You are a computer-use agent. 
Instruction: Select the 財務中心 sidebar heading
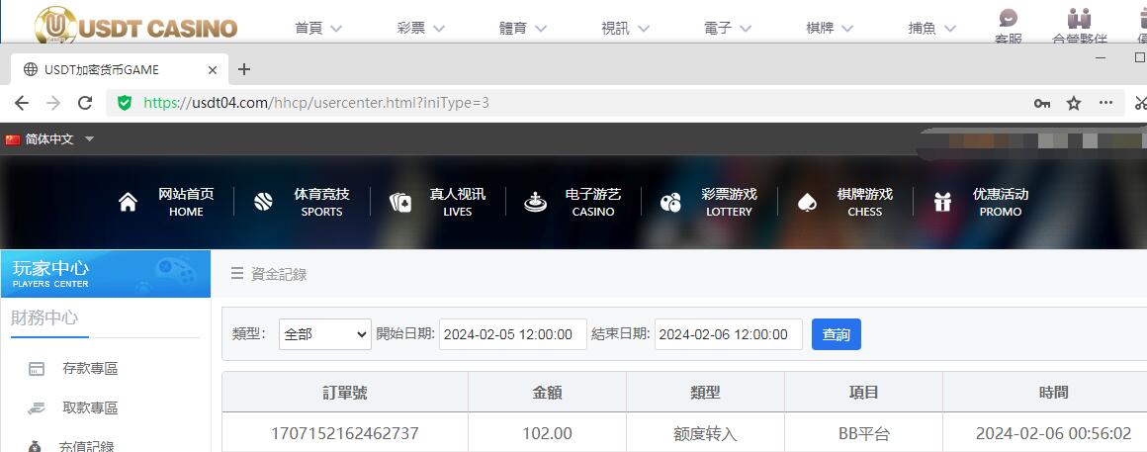(44, 318)
